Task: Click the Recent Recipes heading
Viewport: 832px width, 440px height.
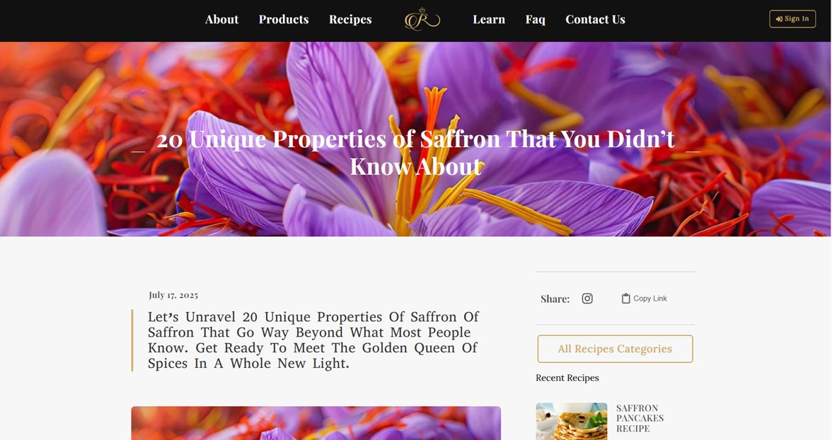Action: click(x=567, y=378)
